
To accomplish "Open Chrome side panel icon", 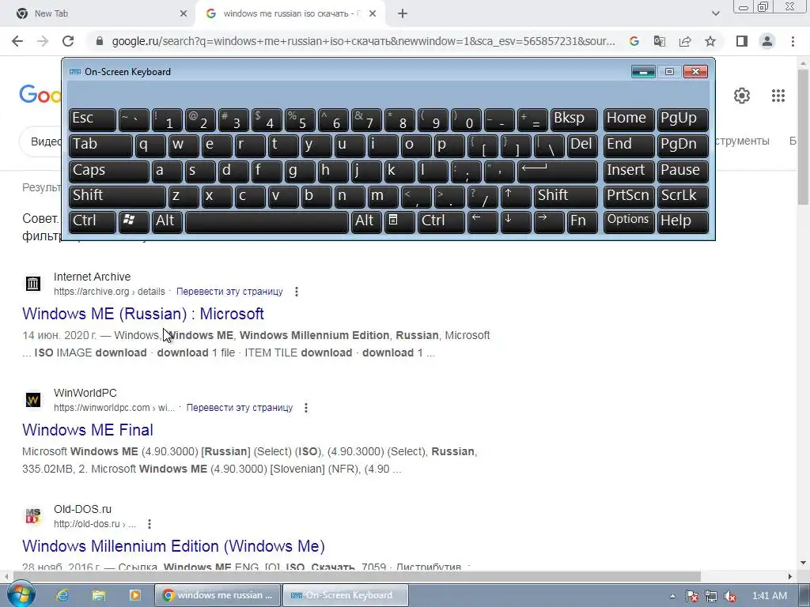I will tap(742, 41).
